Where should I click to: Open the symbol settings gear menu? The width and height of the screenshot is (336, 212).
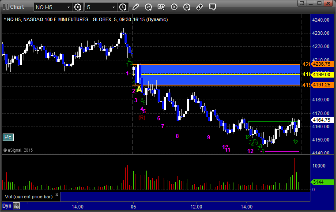[78, 7]
